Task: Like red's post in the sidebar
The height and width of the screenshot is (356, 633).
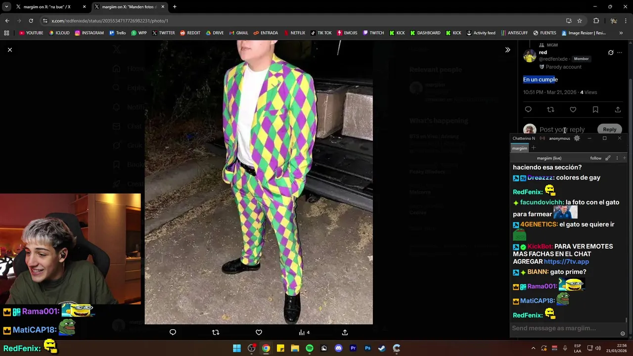Action: [x=573, y=109]
